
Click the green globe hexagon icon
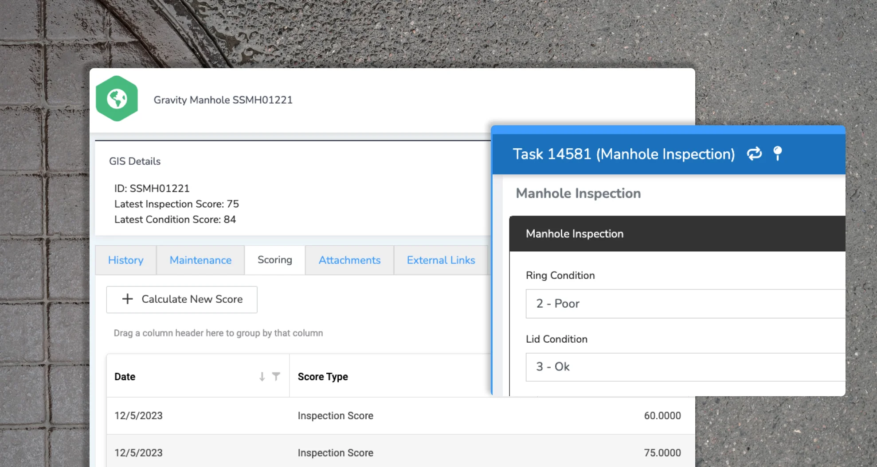click(117, 99)
